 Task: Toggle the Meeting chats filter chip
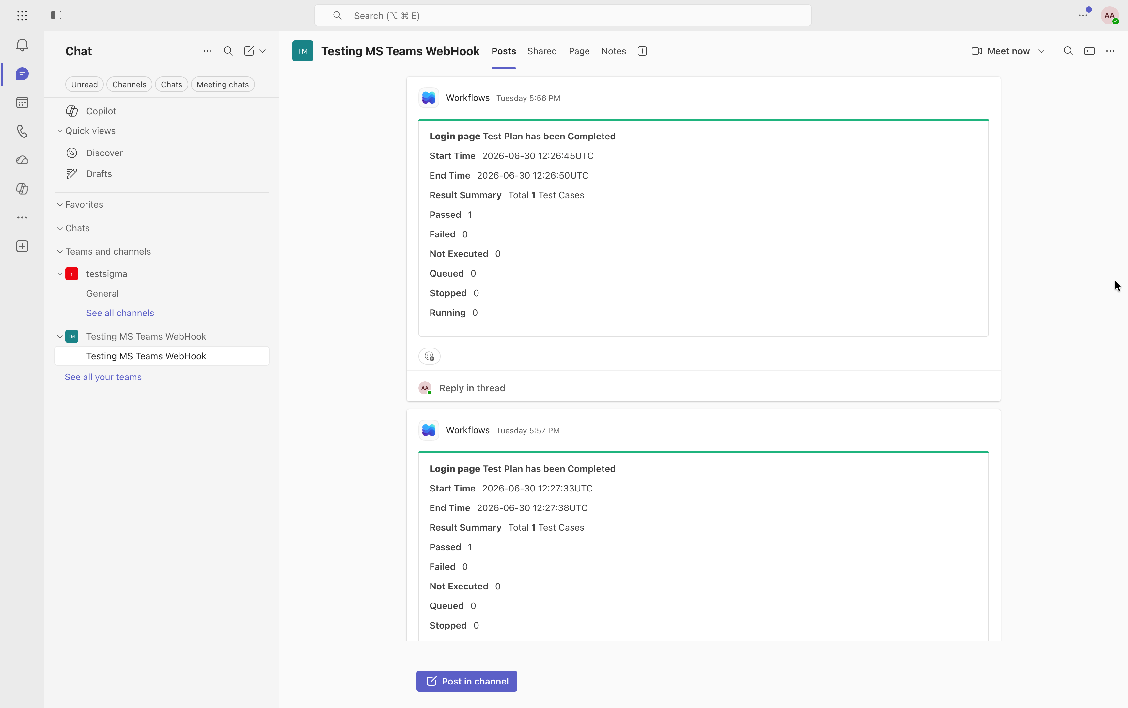223,84
